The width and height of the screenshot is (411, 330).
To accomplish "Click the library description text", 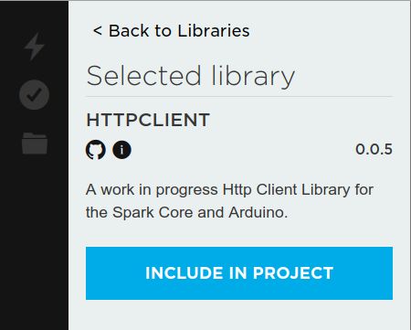I will [229, 201].
